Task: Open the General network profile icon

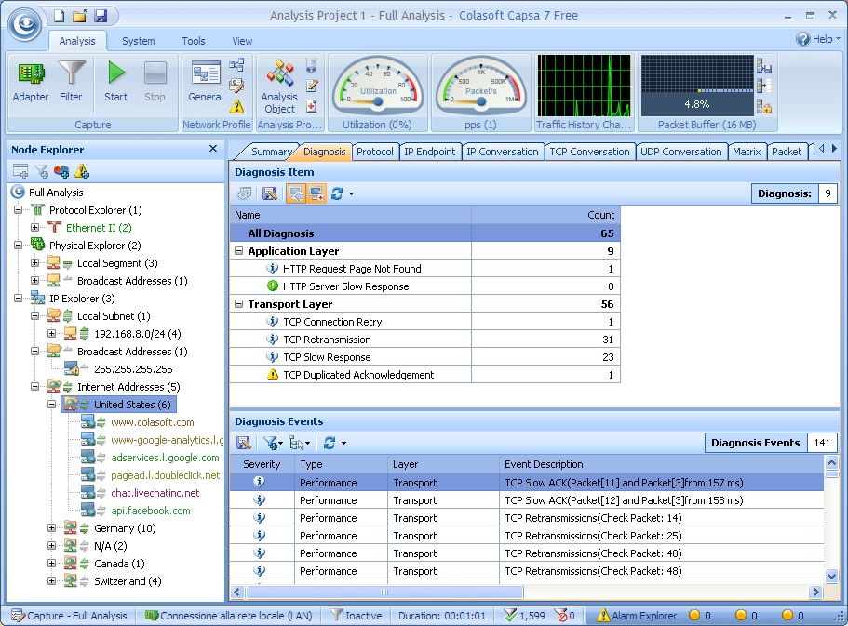Action: pos(205,81)
